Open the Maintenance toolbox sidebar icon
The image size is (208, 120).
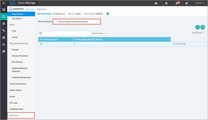coord(4,38)
